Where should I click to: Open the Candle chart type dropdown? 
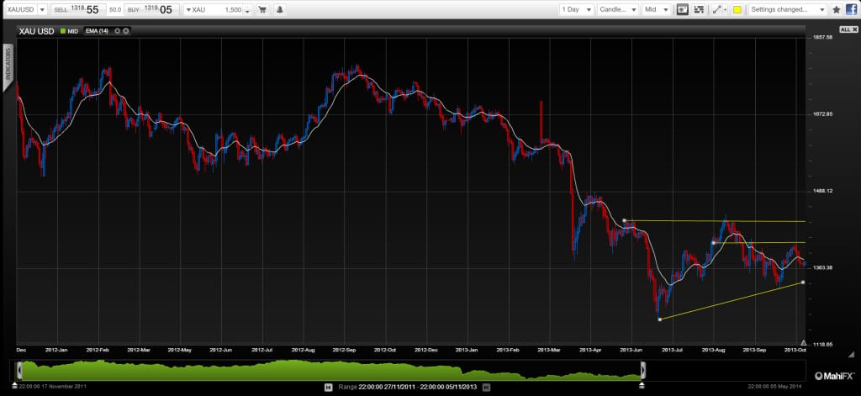618,9
